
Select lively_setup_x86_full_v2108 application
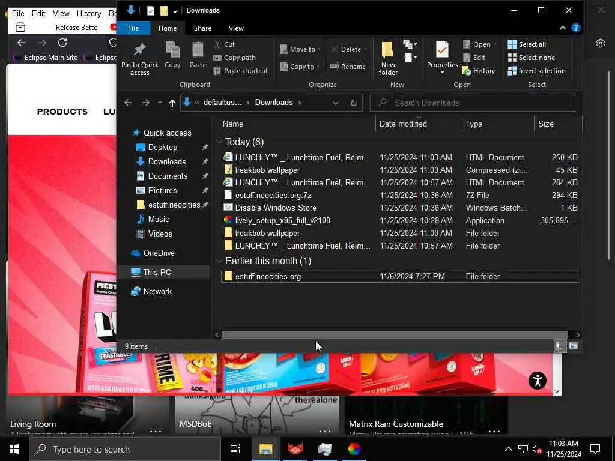401,220
